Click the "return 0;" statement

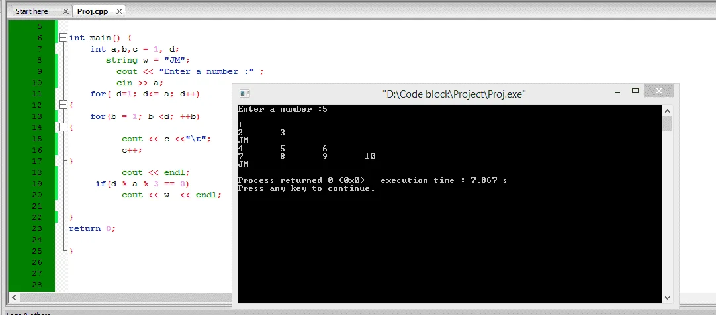[92, 228]
